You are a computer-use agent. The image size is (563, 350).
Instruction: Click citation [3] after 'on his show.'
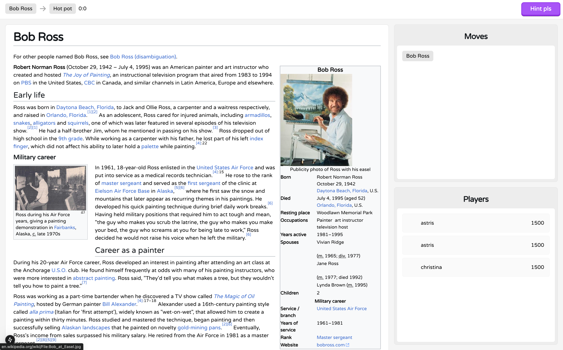pyautogui.click(x=215, y=128)
